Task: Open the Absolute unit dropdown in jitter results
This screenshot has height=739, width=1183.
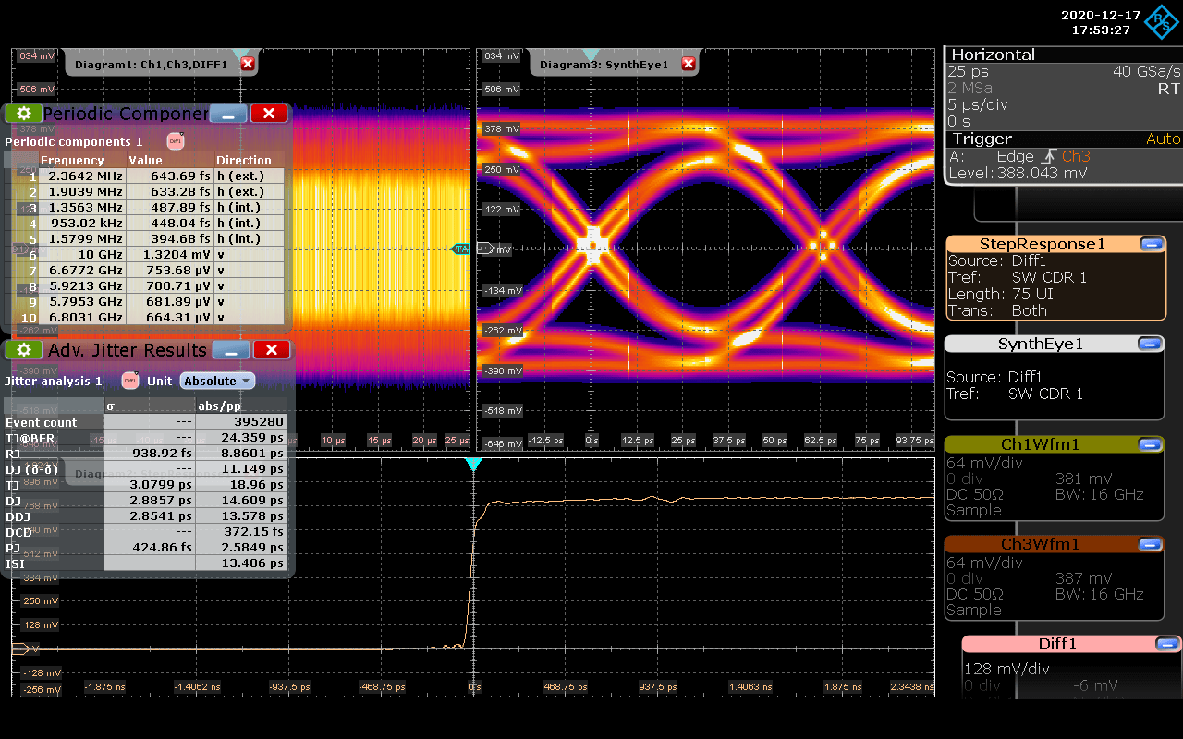Action: pos(217,381)
